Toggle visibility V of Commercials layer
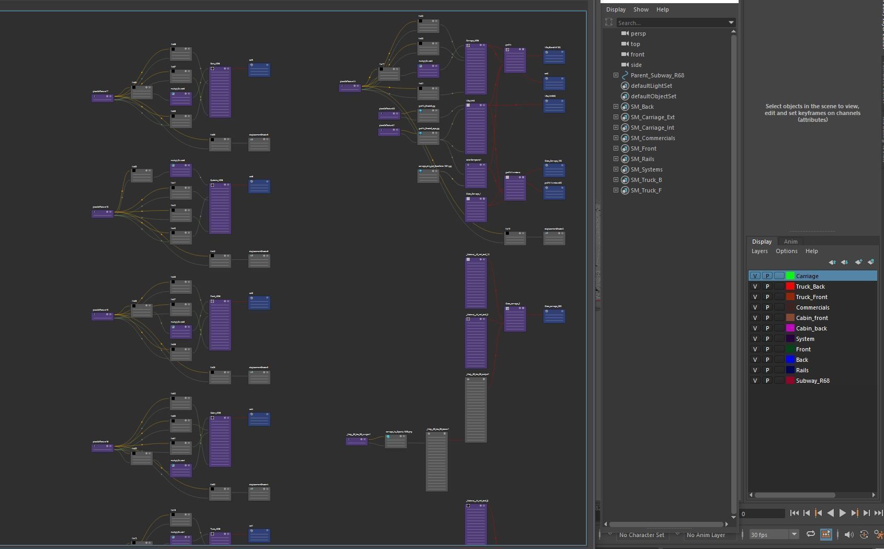This screenshot has height=549, width=884. pyautogui.click(x=755, y=307)
